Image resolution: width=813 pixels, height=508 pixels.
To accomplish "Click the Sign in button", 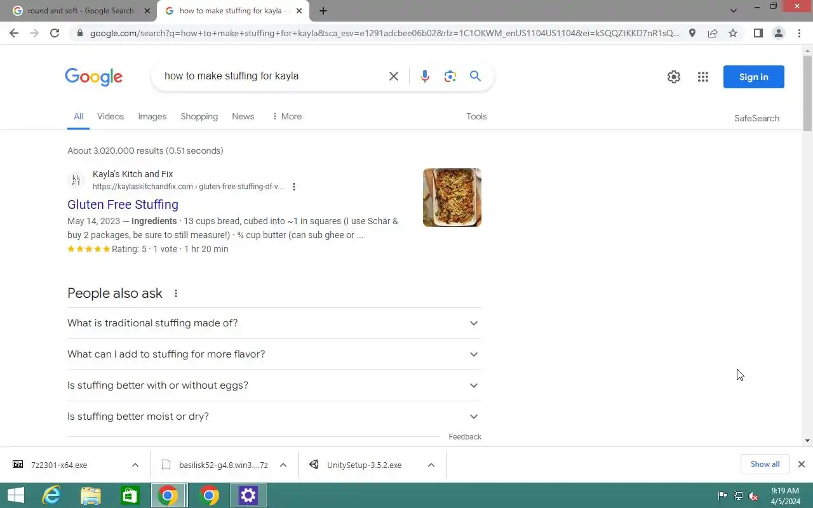I will coord(753,77).
